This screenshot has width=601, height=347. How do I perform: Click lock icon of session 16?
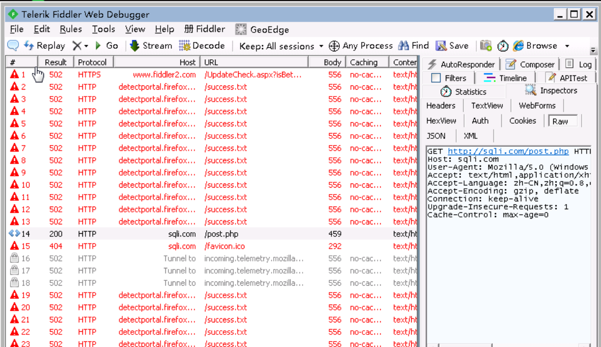(x=15, y=258)
